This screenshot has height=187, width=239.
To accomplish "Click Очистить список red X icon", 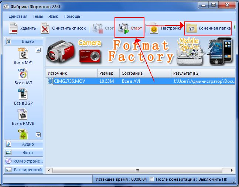I will tap(45, 28).
